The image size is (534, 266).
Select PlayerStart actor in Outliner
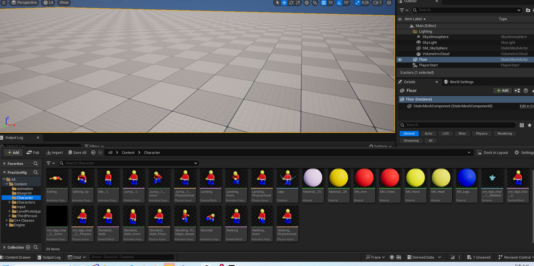[428, 65]
